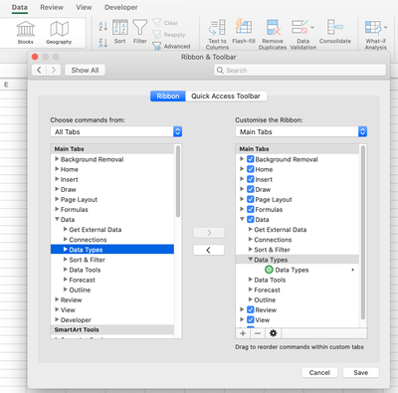
Task: Open What-if Analysis menu
Action: [376, 35]
